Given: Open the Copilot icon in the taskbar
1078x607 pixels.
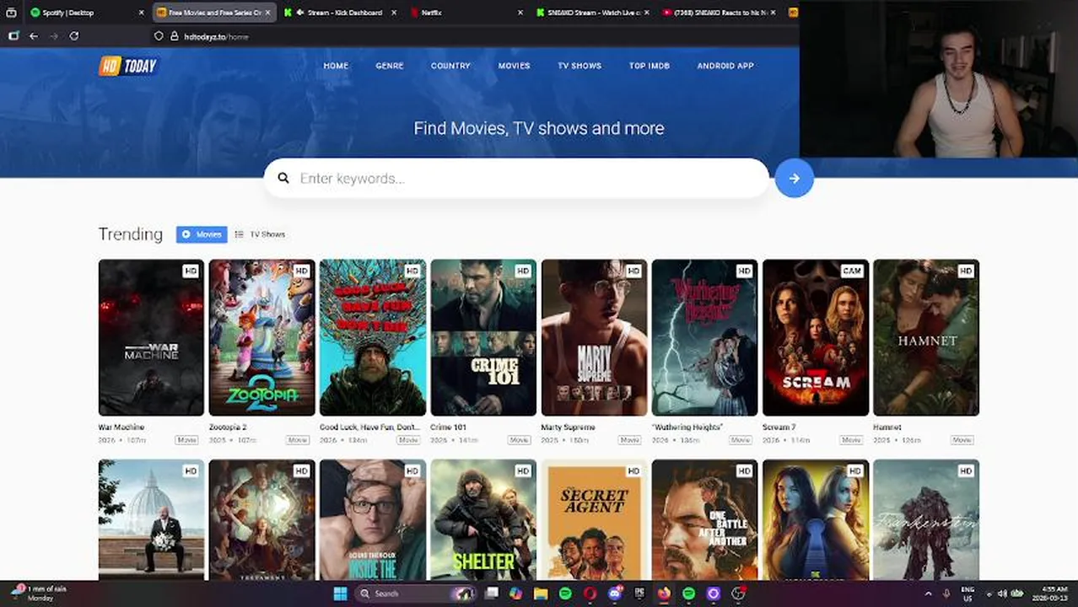Looking at the screenshot, I should click(516, 594).
